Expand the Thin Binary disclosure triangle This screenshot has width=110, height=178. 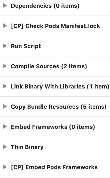point(5,147)
